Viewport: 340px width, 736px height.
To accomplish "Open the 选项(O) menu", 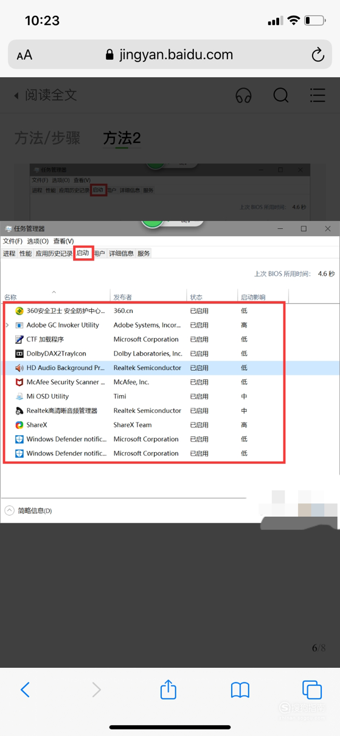I will pos(38,241).
